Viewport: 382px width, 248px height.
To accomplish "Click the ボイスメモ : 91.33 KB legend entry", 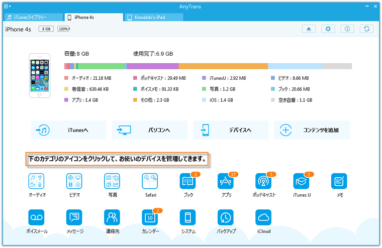I will 156,89.
